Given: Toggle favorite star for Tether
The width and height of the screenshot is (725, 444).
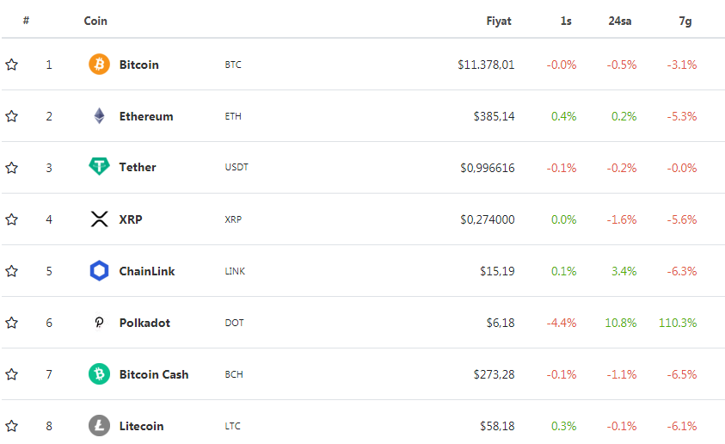Looking at the screenshot, I should click(11, 168).
